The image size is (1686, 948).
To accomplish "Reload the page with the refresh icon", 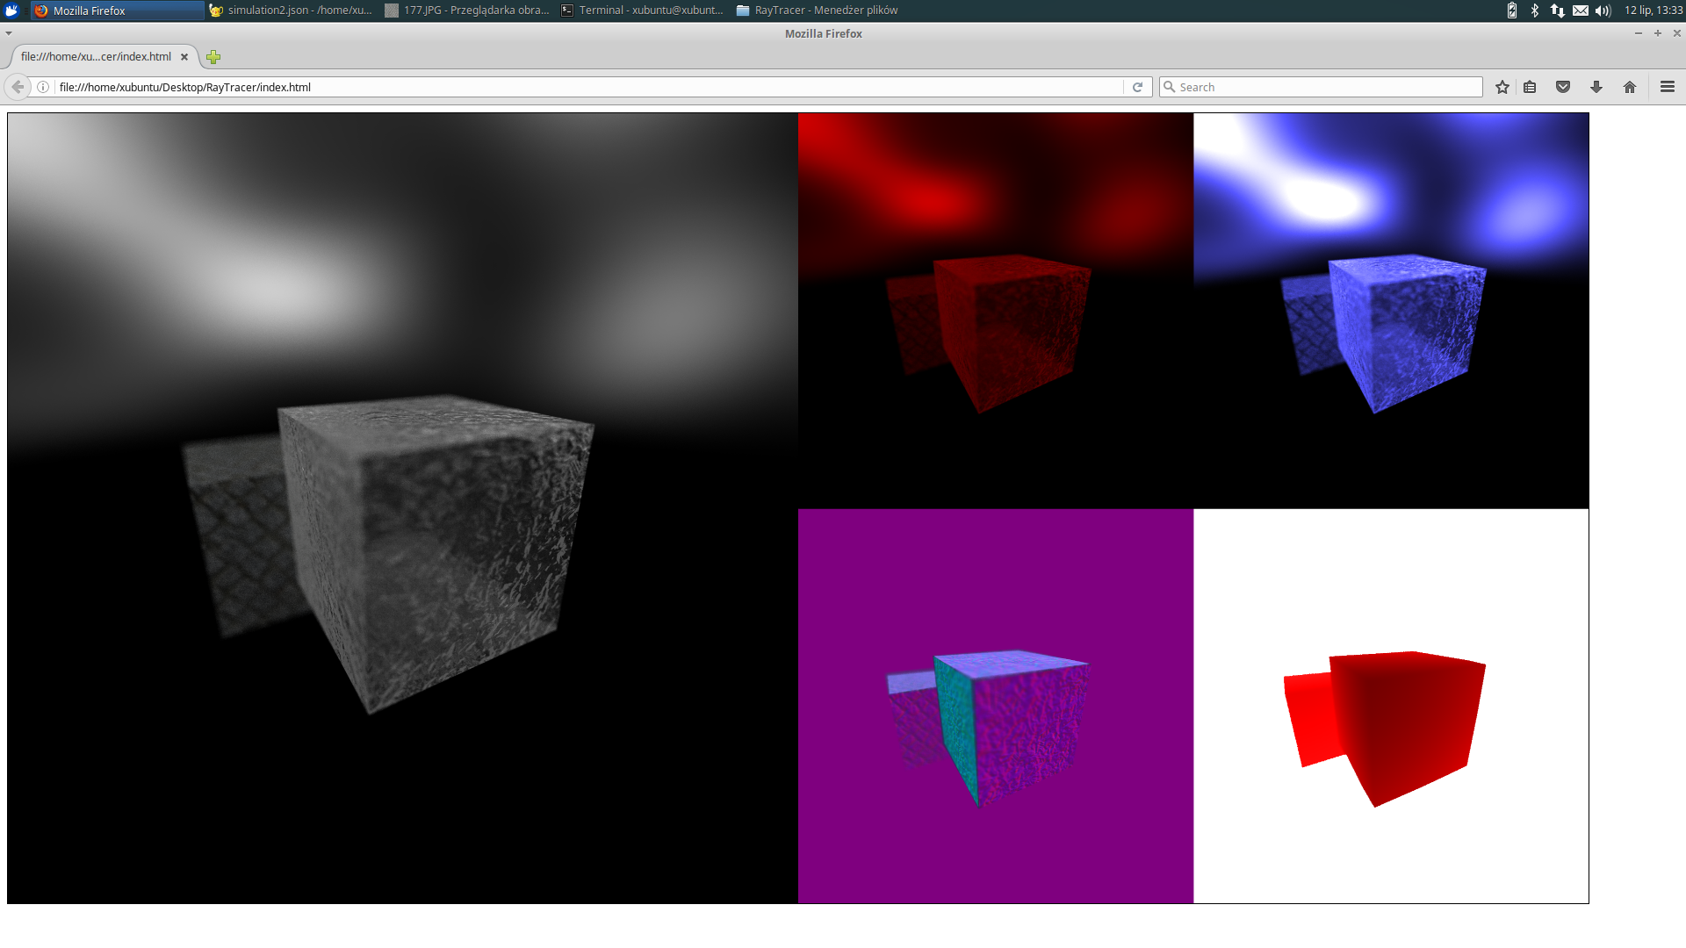I will point(1137,87).
